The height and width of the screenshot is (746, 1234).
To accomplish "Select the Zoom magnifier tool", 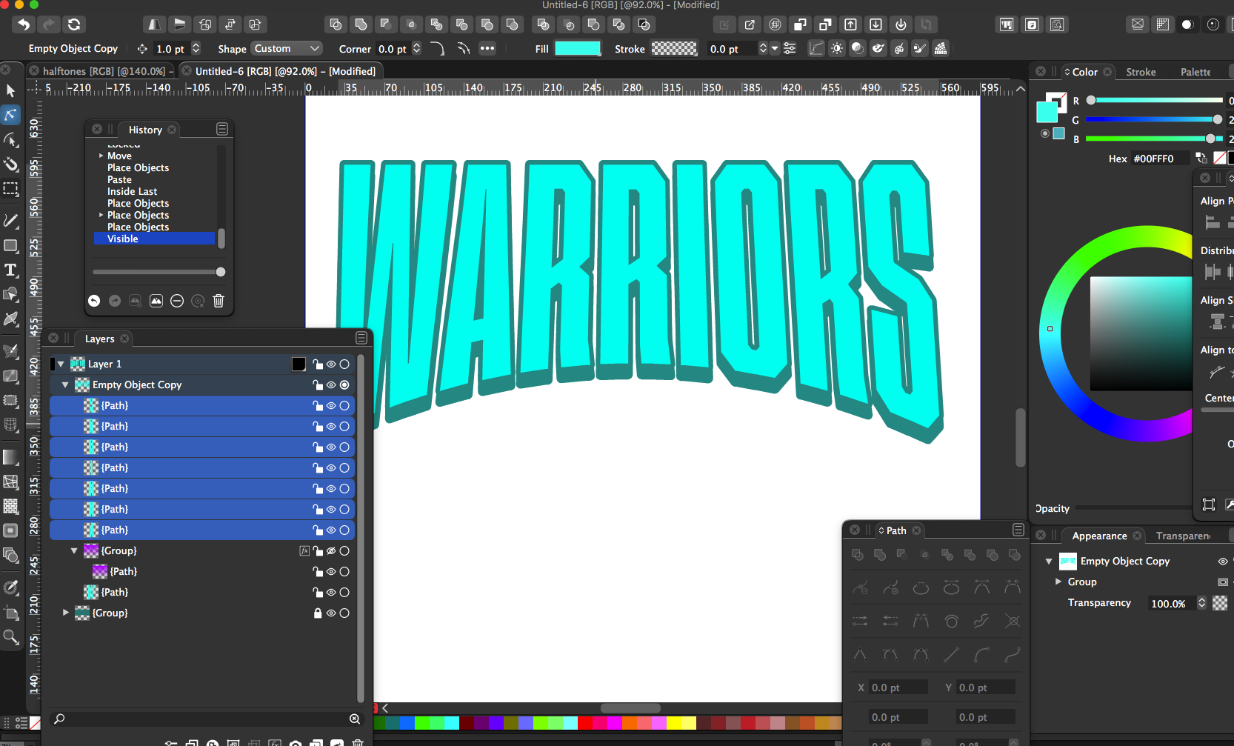I will pyautogui.click(x=10, y=637).
